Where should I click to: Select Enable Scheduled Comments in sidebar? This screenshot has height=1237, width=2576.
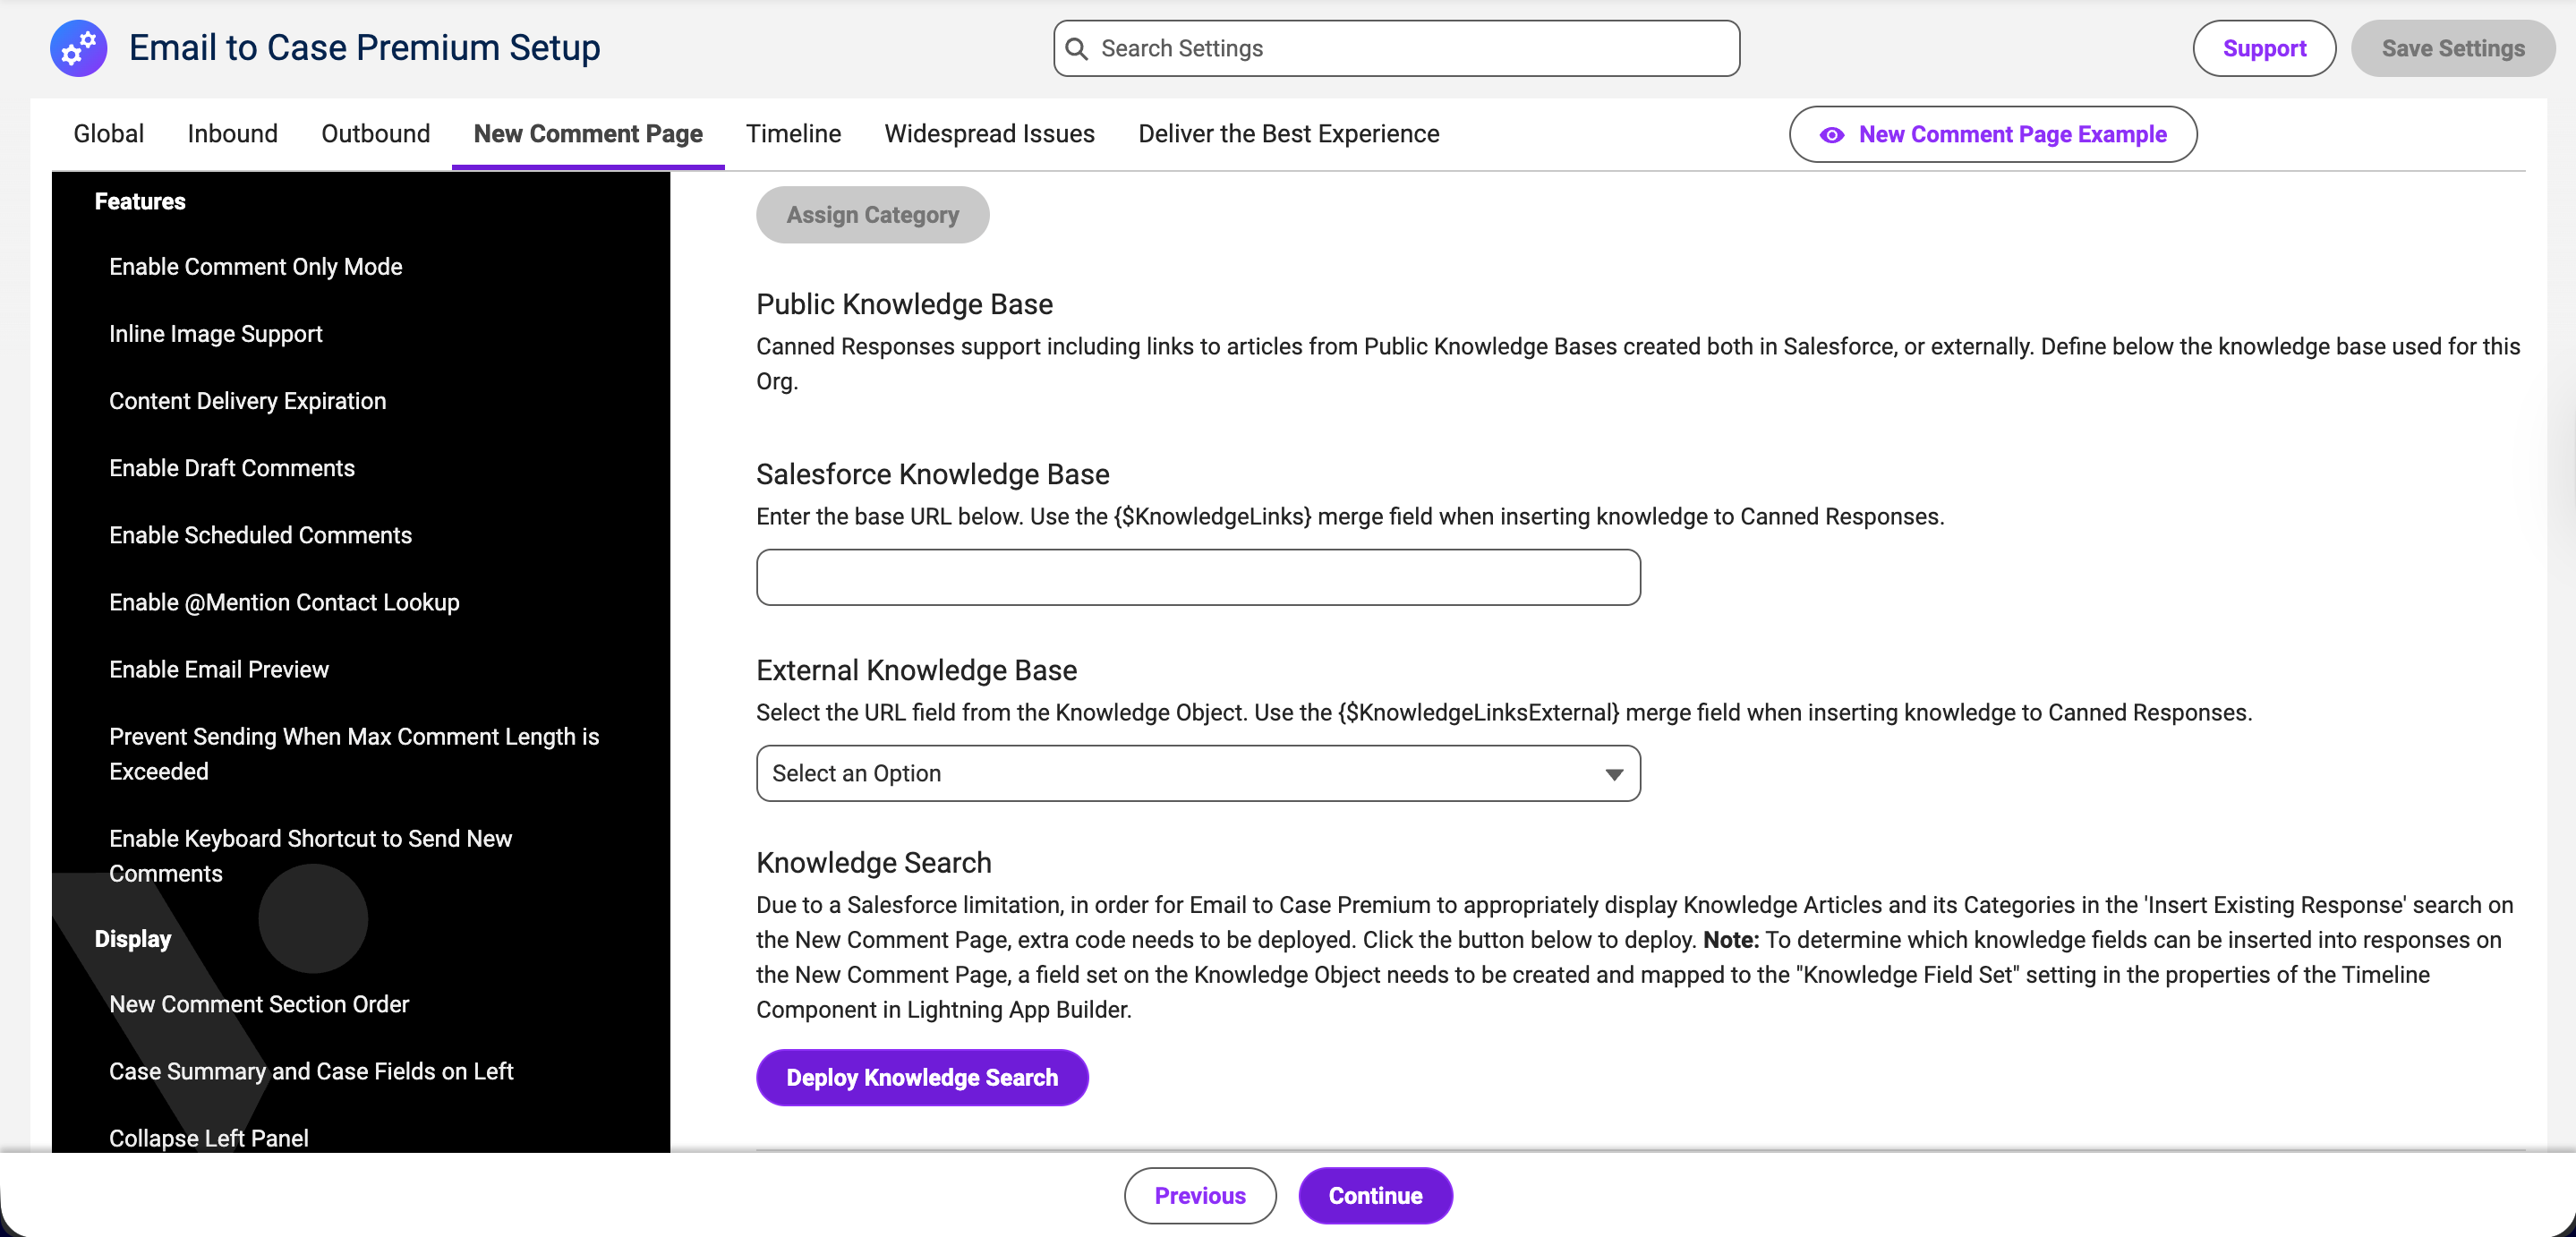260,535
